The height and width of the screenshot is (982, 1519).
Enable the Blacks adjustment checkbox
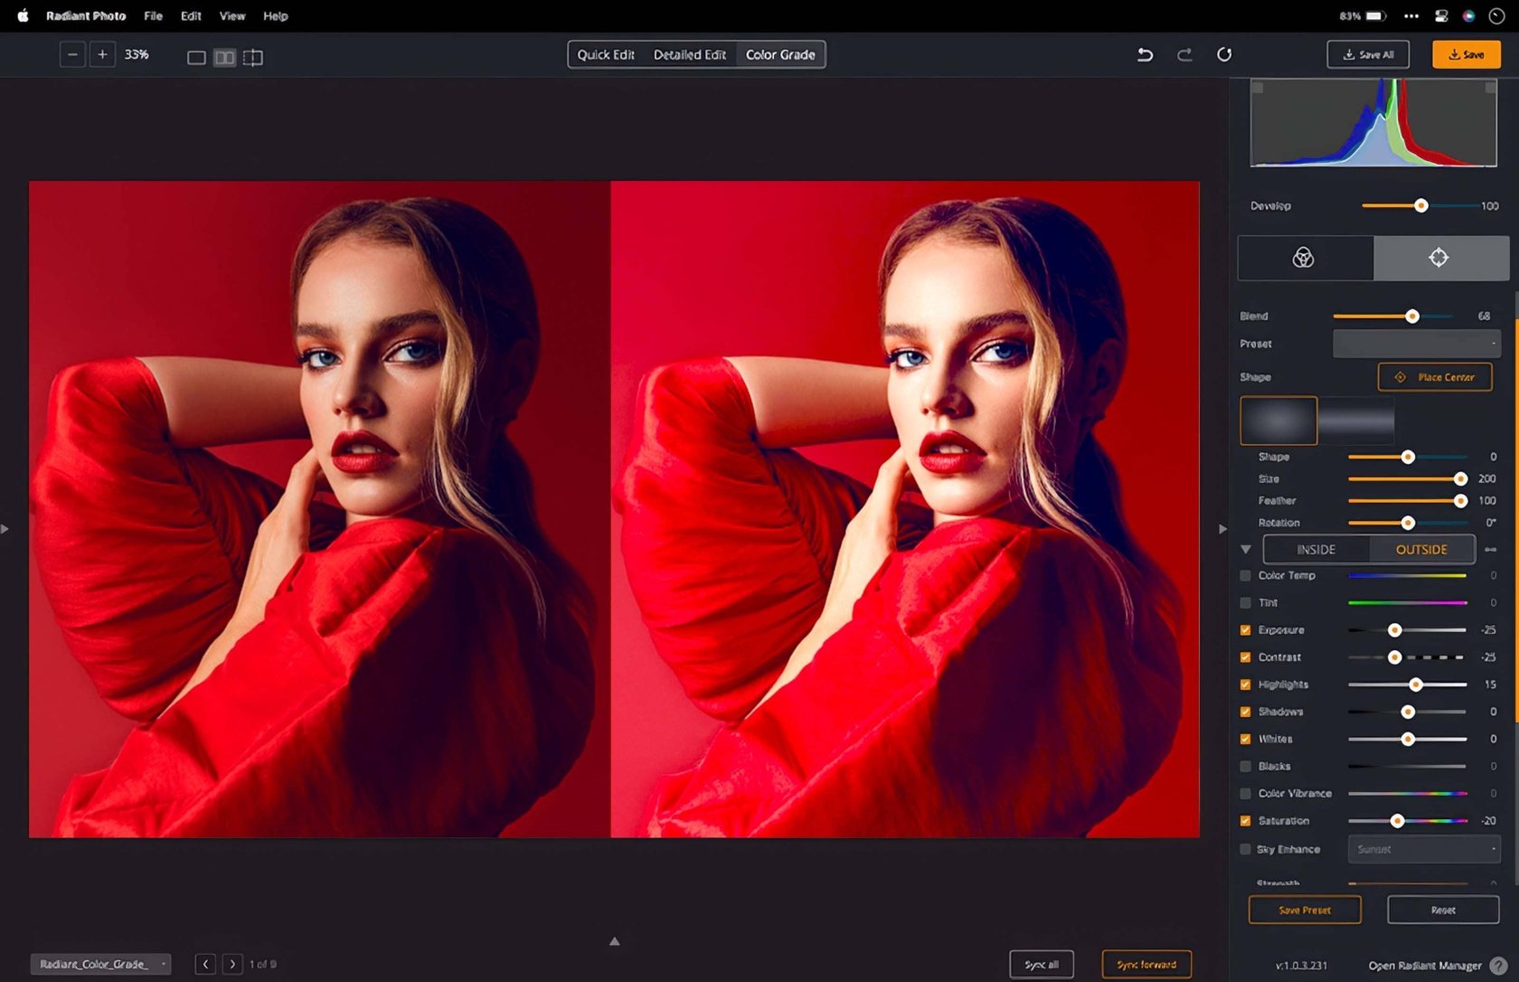pyautogui.click(x=1245, y=766)
